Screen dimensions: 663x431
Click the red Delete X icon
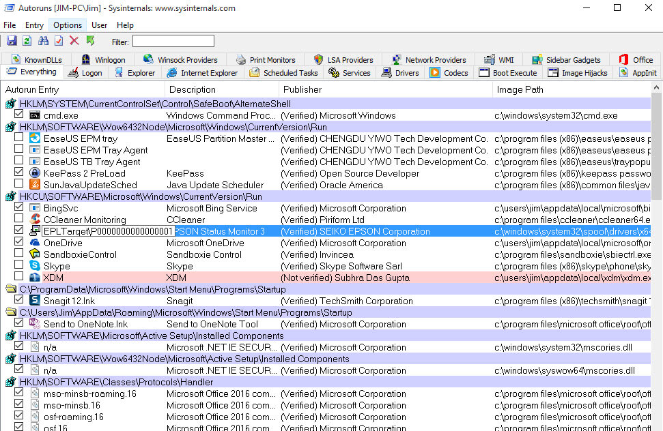(x=74, y=41)
